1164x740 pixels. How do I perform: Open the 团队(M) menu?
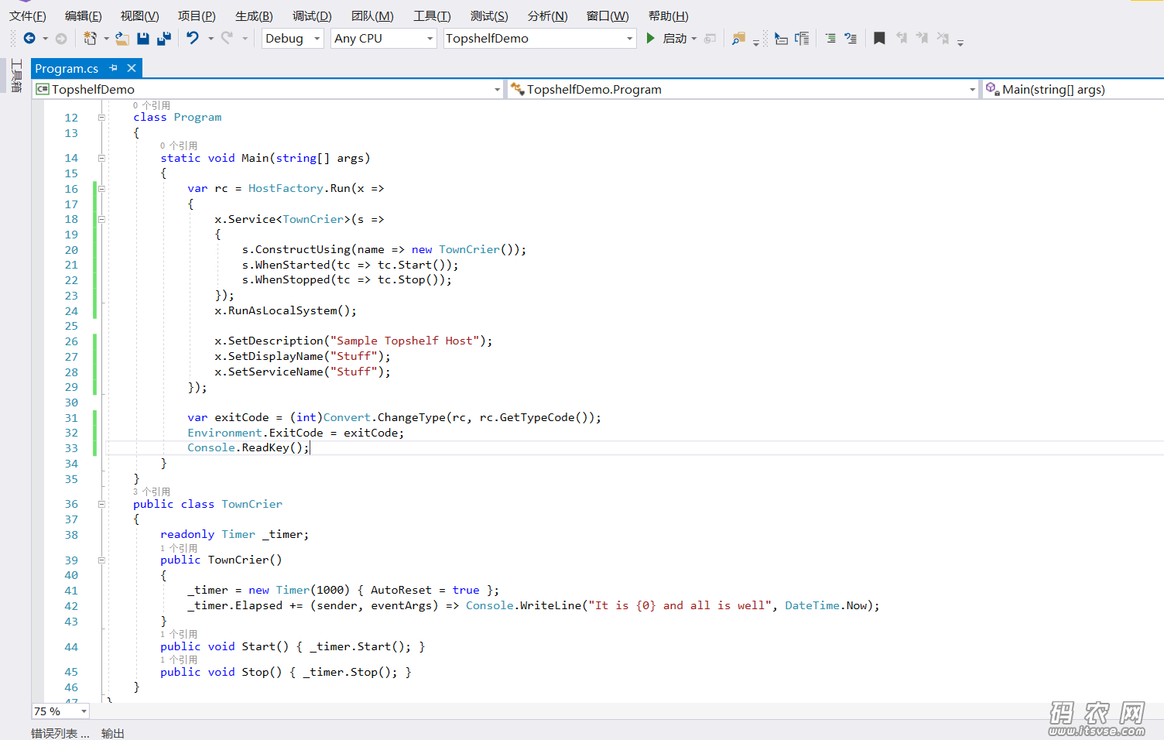coord(372,15)
